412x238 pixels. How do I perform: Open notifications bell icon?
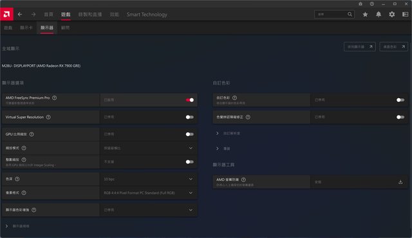(379, 14)
